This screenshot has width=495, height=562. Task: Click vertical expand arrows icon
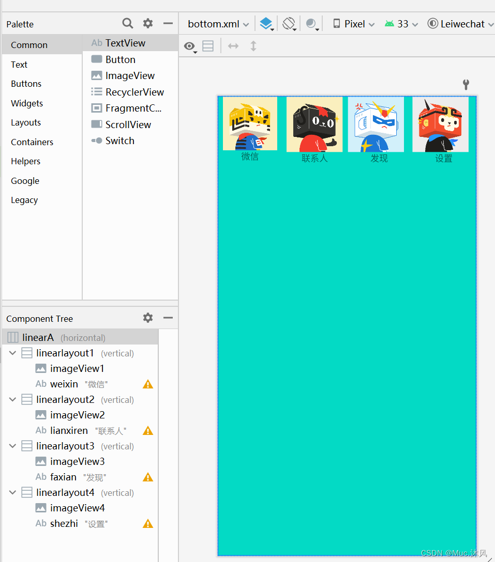coord(253,46)
